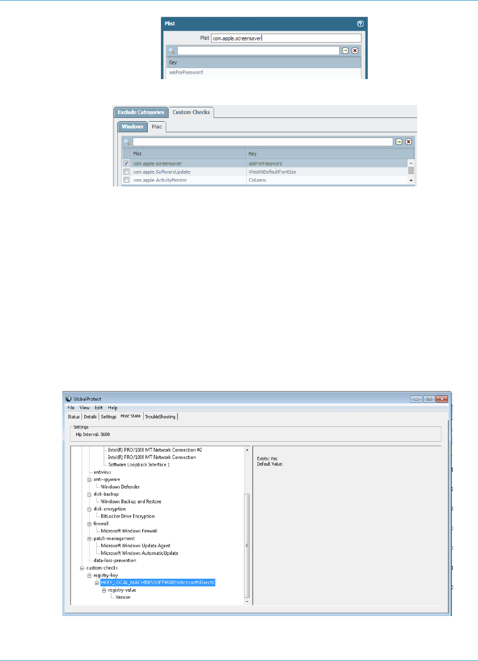Viewport: 478px width, 661px height.
Task: Sort by the Key column header in Custom Checks
Action: click(330, 153)
